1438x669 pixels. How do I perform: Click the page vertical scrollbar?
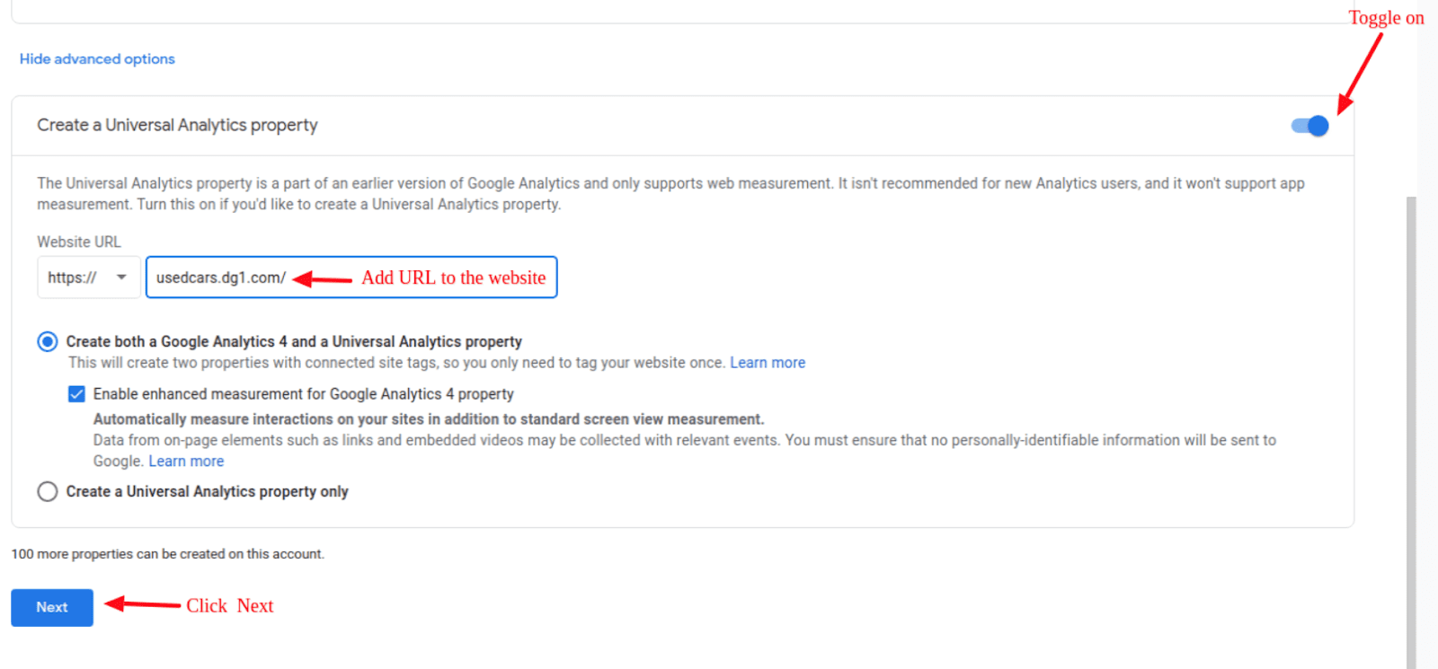point(1411,431)
